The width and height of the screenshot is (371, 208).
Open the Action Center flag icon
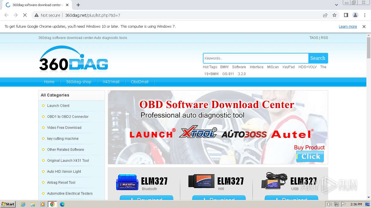pos(343,204)
